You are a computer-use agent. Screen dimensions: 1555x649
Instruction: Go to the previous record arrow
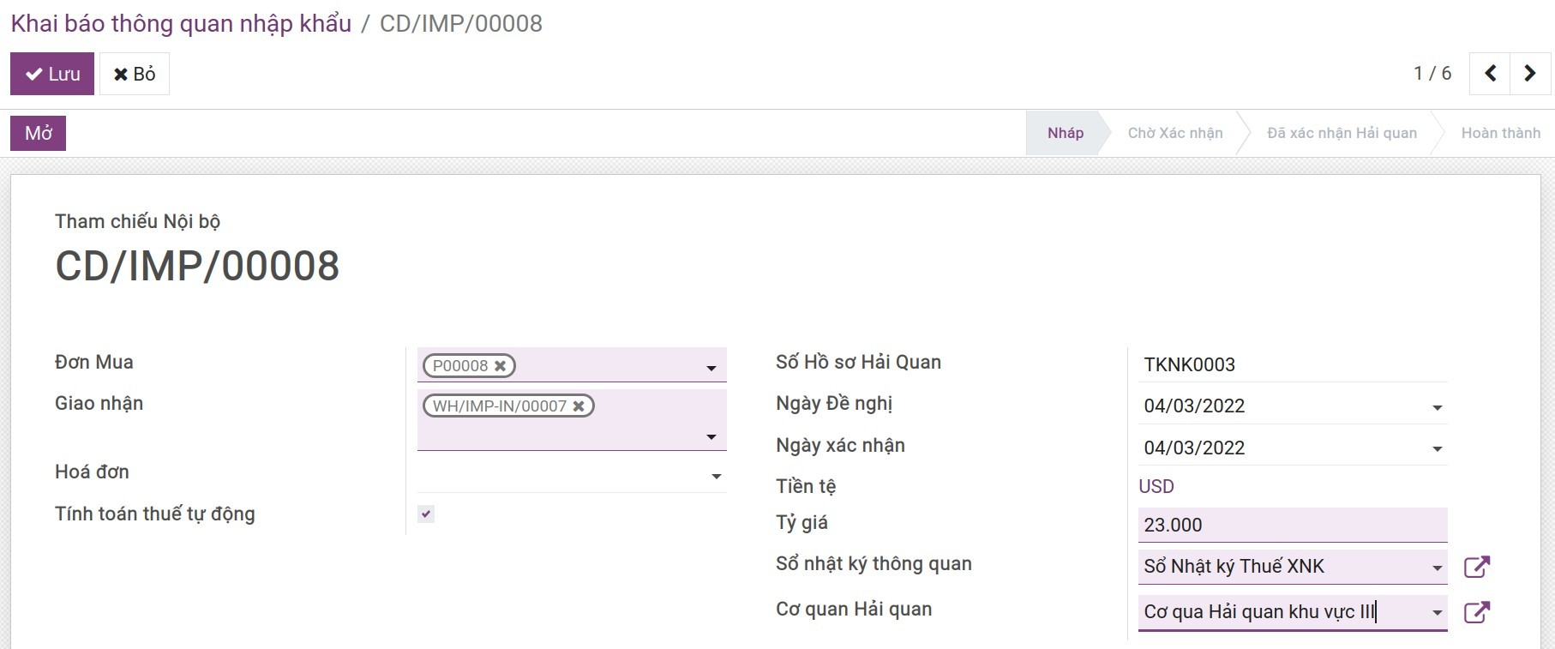pyautogui.click(x=1490, y=74)
